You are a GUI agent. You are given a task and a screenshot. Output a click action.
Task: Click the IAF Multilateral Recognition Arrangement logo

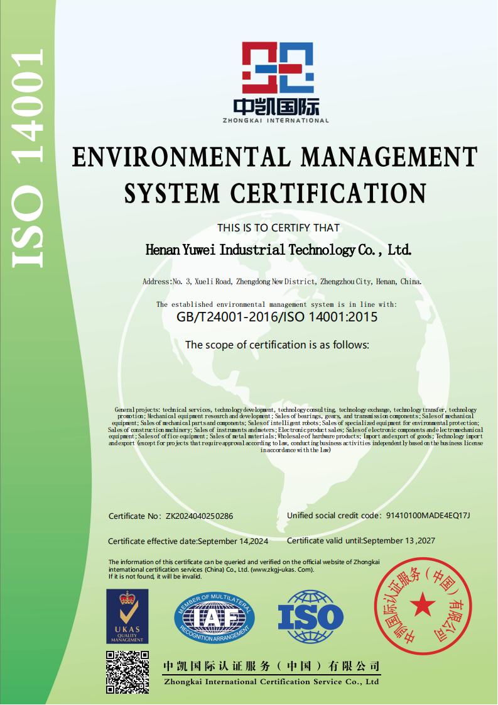click(x=214, y=618)
